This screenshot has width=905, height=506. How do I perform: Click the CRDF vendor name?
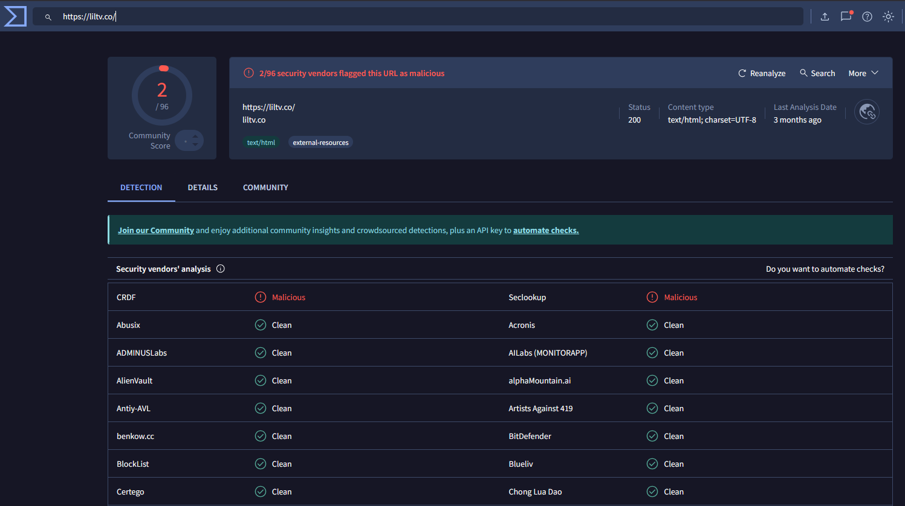pyautogui.click(x=126, y=297)
